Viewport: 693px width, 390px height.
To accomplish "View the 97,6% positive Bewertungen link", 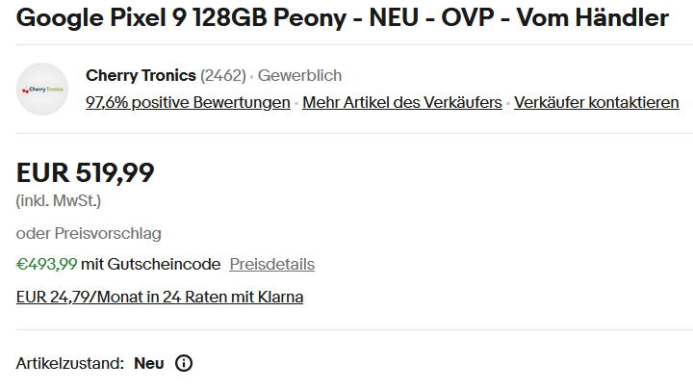I will click(x=188, y=103).
